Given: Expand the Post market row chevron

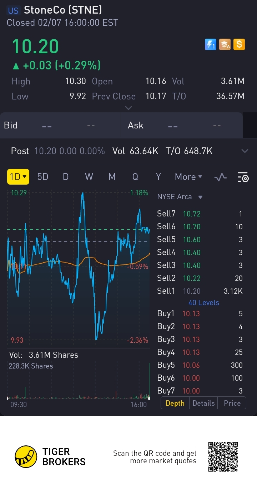Looking at the screenshot, I should (x=245, y=151).
